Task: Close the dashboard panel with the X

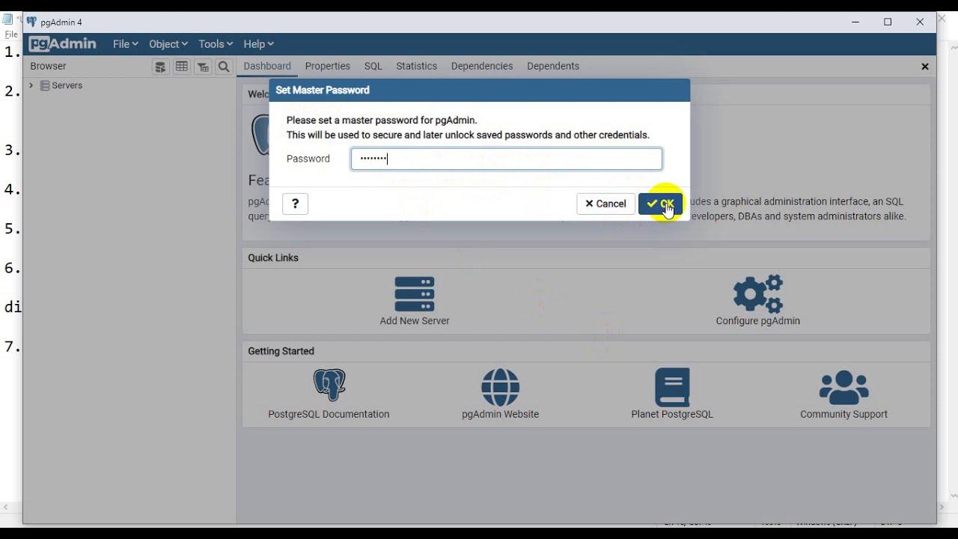Action: coord(925,67)
